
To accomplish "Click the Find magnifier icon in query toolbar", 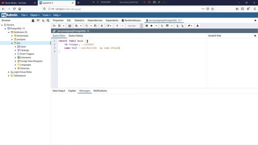I will [76, 26].
